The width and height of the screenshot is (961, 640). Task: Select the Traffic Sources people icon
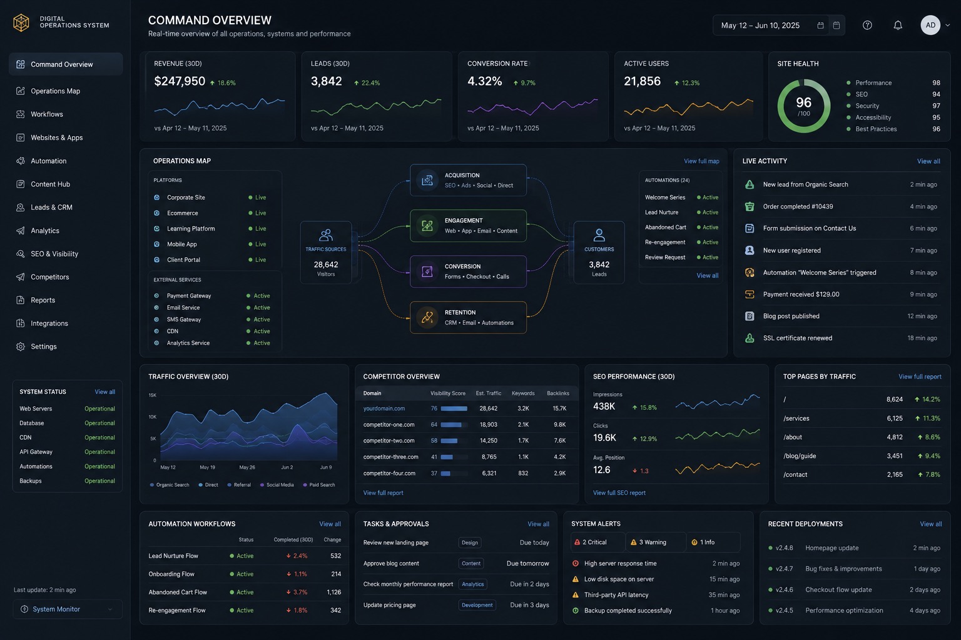(x=326, y=235)
